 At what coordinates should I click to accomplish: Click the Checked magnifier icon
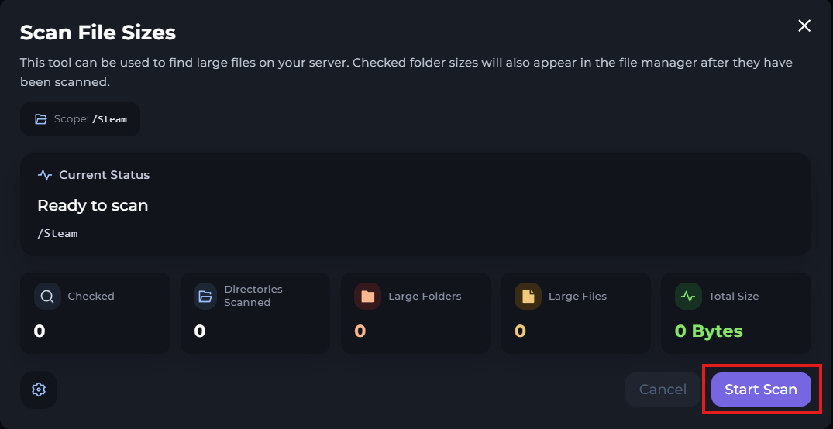(47, 296)
